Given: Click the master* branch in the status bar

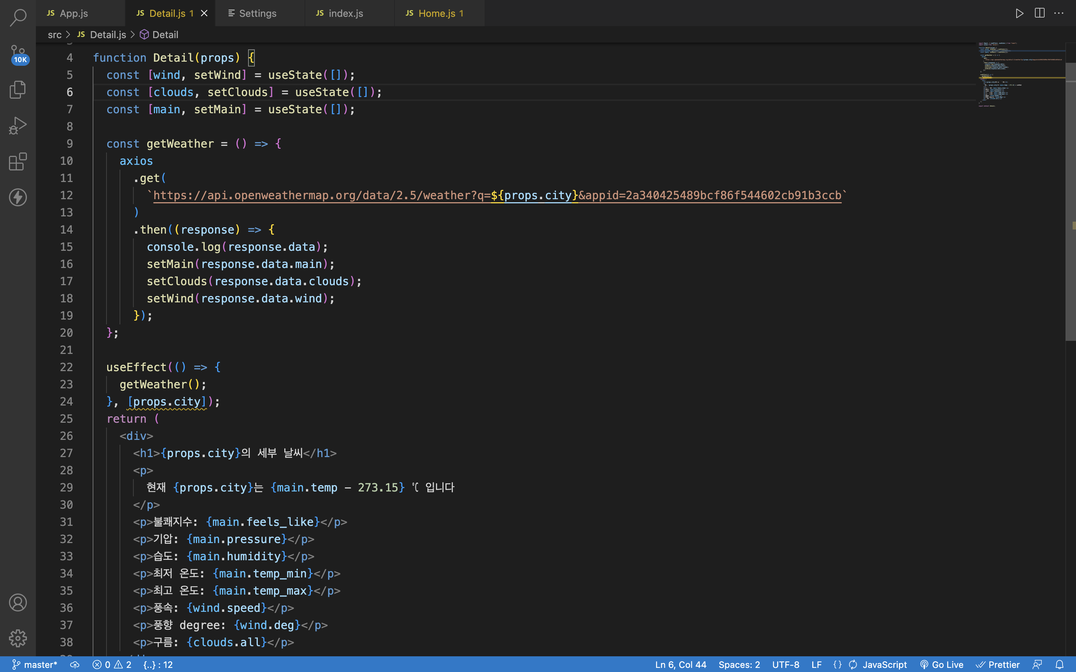Looking at the screenshot, I should (x=35, y=665).
